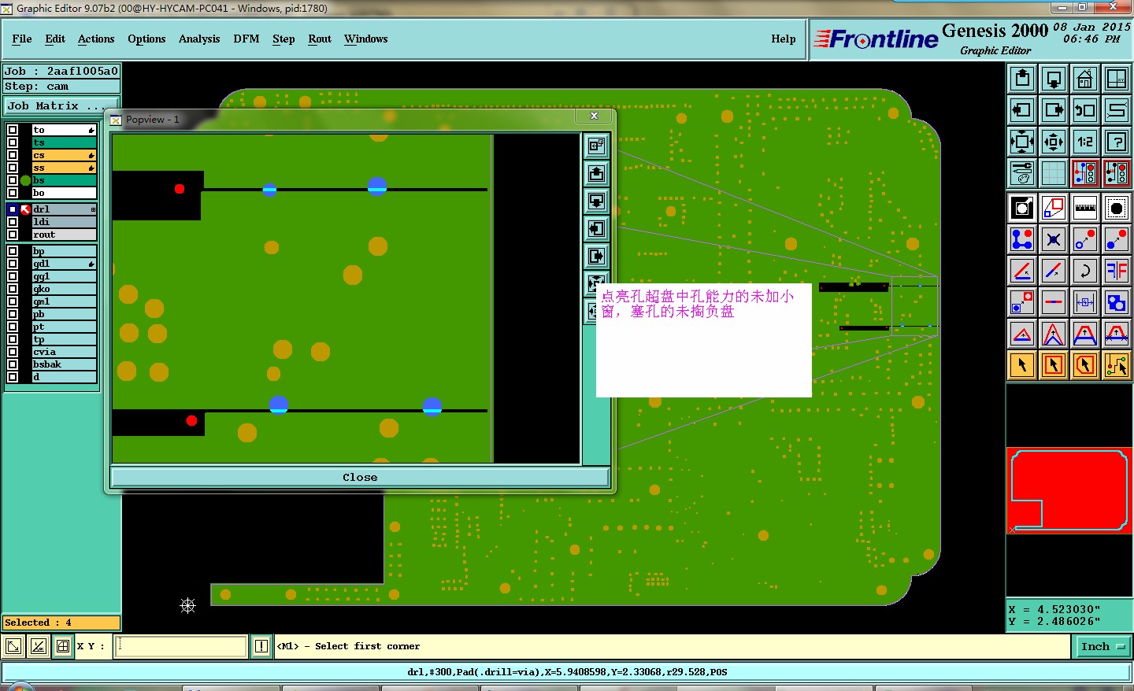Select the 'ldi' layer row
Viewport: 1134px width, 691px height.
click(64, 222)
